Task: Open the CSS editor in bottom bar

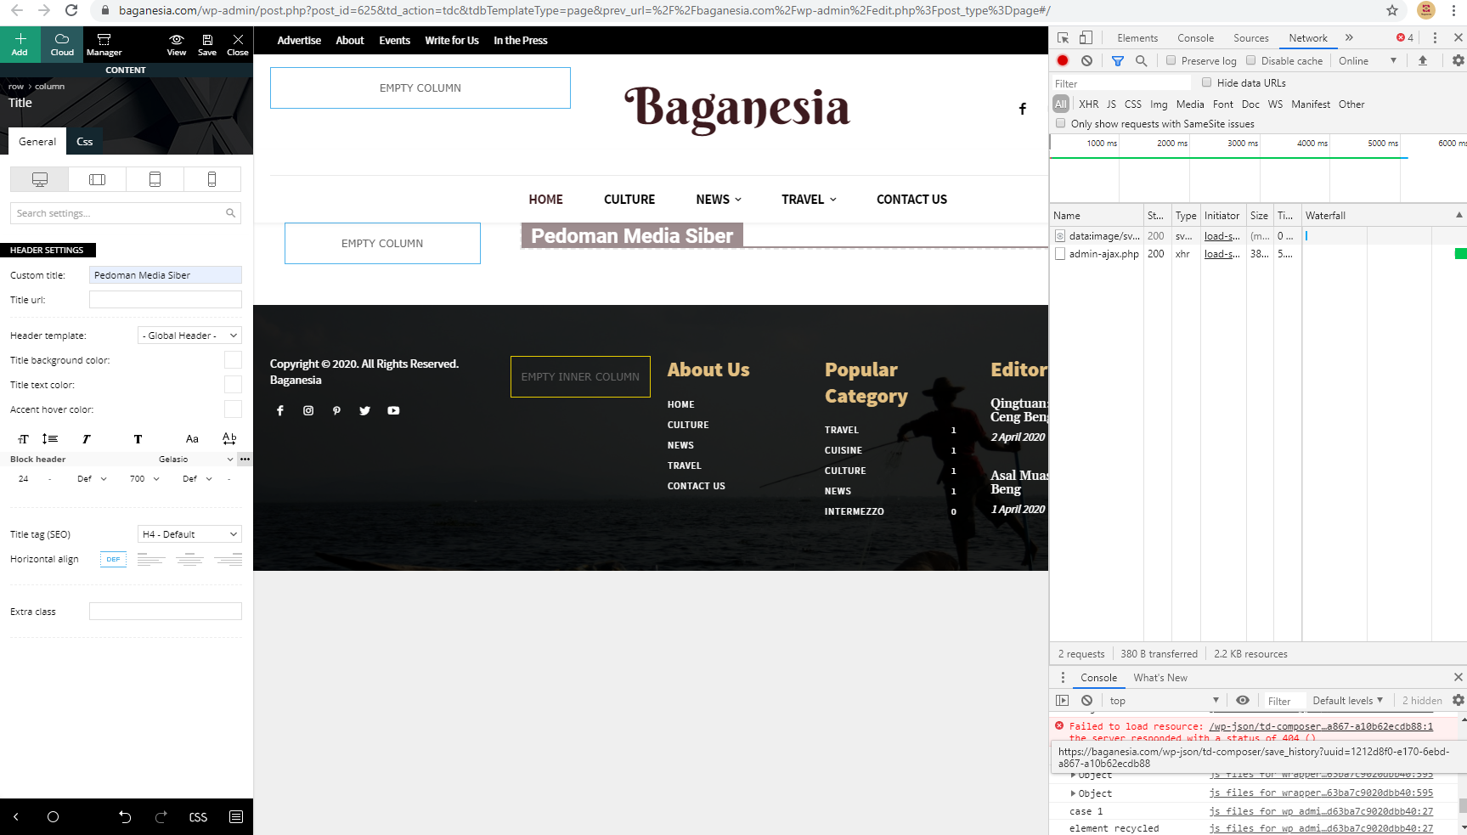Action: [198, 817]
